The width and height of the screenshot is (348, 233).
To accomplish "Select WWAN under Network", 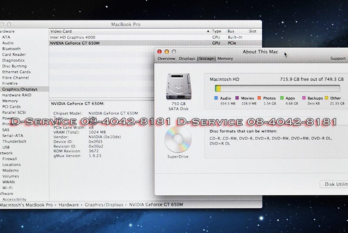I will pyautogui.click(x=8, y=182).
